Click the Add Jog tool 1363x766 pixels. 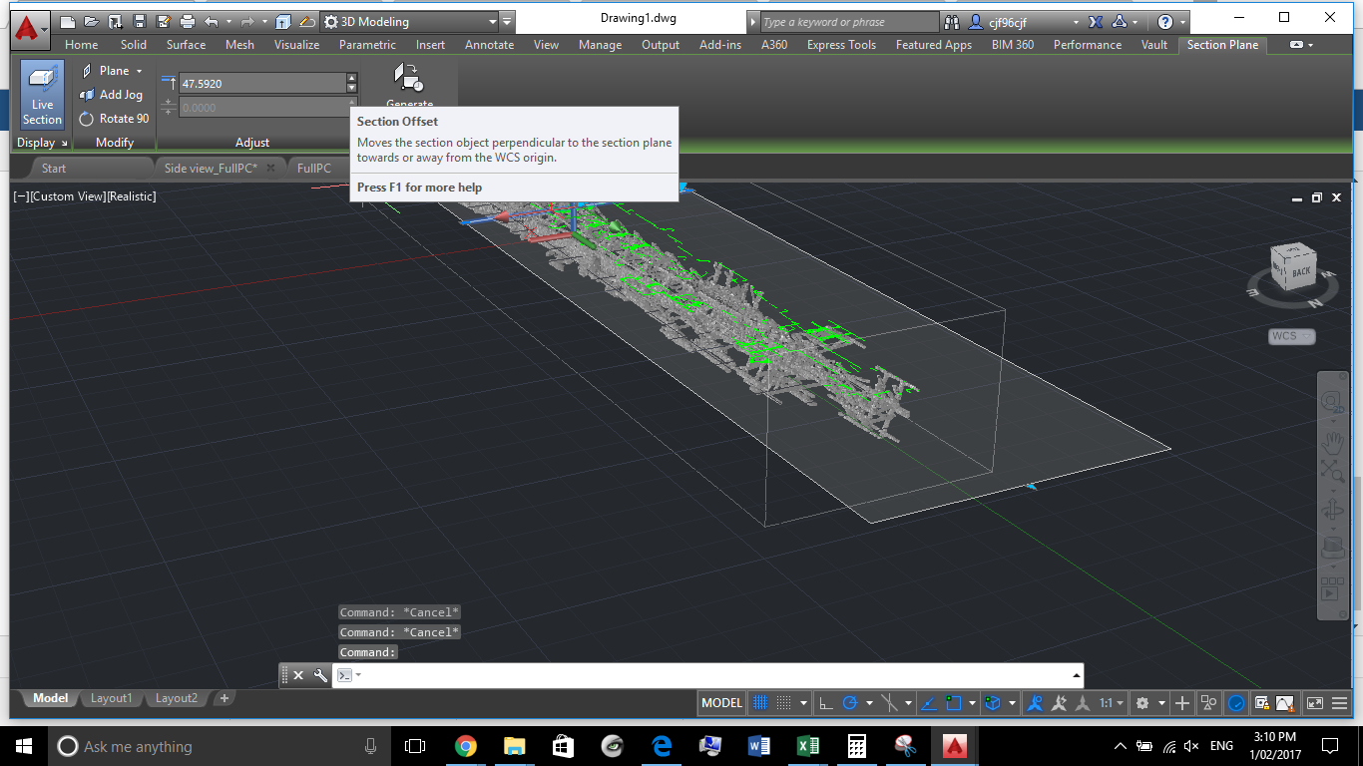pos(112,94)
